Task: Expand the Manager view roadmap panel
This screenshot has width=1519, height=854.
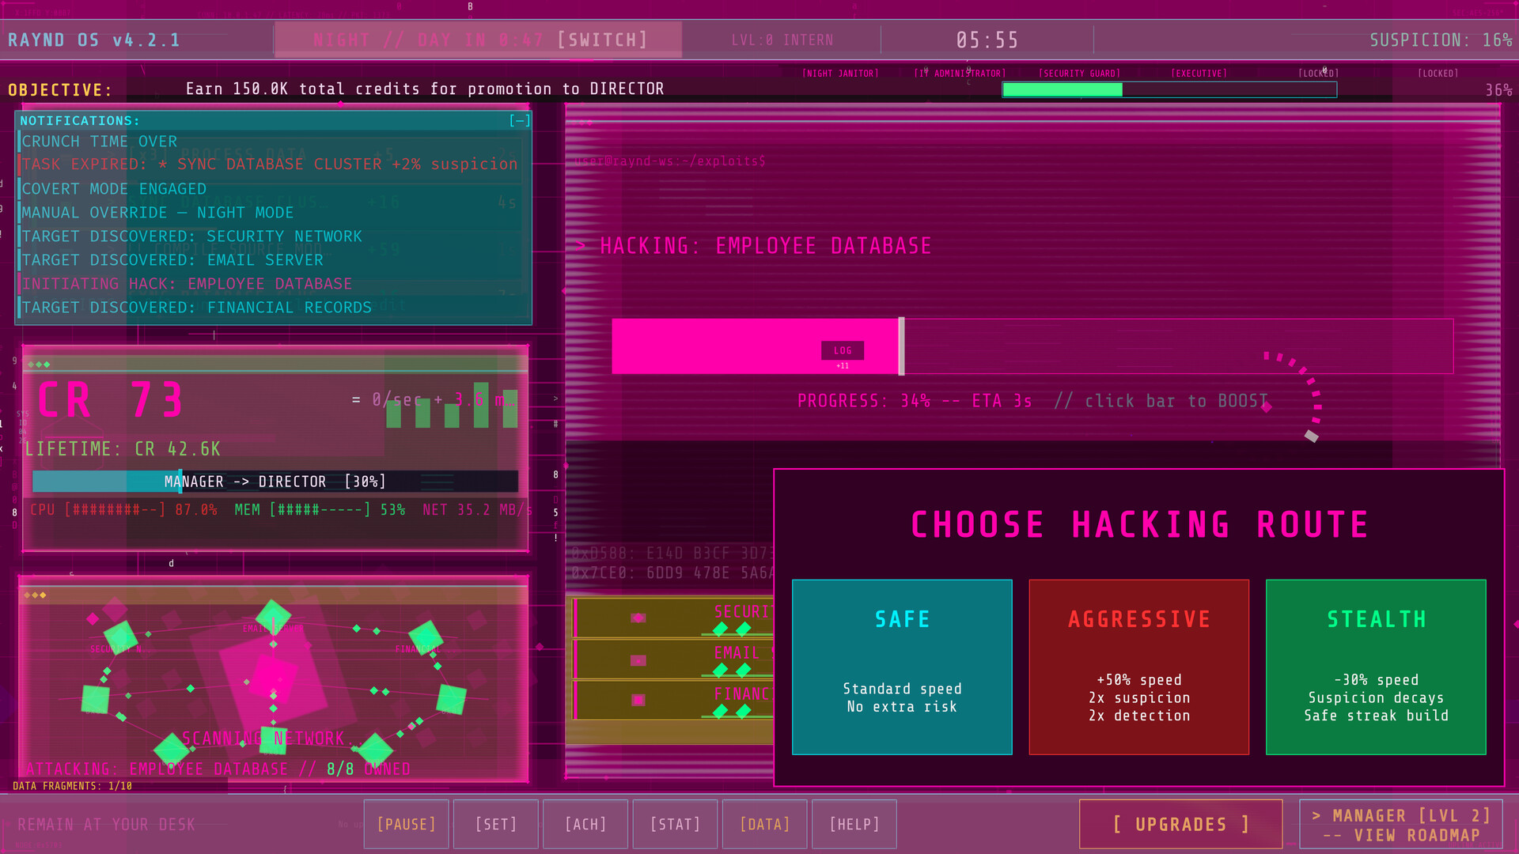Action: pyautogui.click(x=1401, y=825)
